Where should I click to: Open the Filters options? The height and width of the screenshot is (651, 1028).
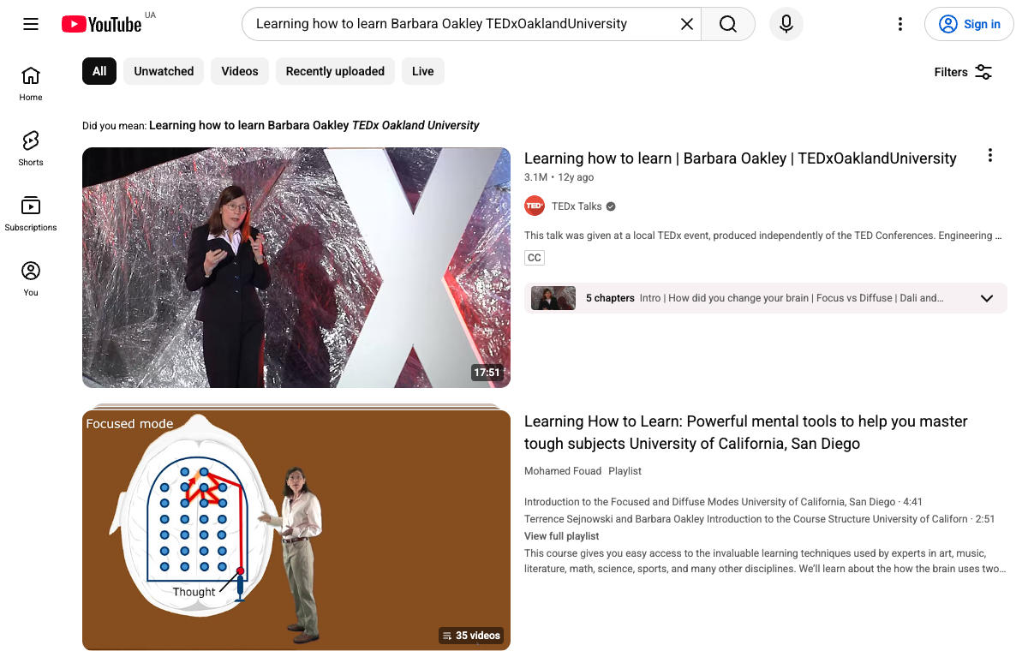[x=964, y=72]
